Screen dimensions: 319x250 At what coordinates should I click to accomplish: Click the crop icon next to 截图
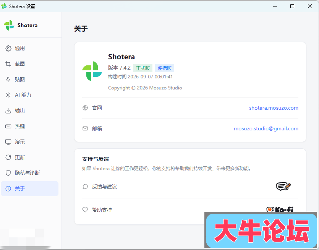coord(8,64)
